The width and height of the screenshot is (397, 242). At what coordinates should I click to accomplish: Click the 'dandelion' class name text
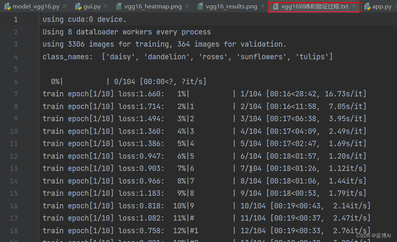point(167,57)
